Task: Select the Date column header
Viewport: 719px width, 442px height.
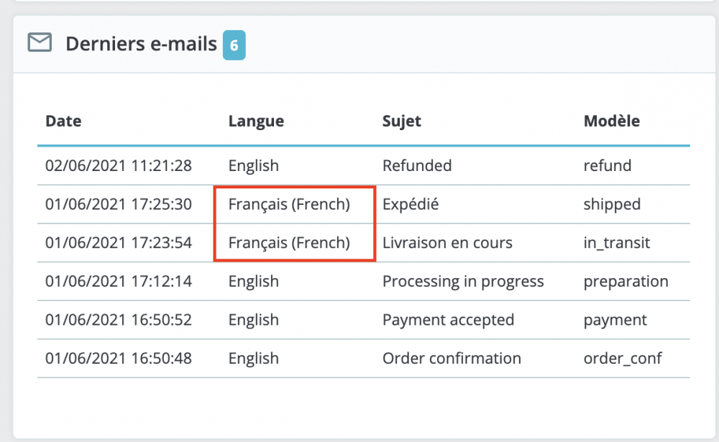Action: tap(63, 121)
